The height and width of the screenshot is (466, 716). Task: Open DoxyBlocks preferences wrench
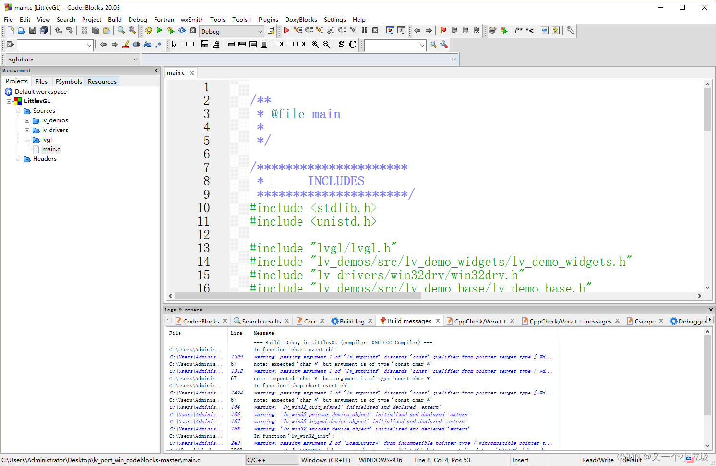coord(570,30)
